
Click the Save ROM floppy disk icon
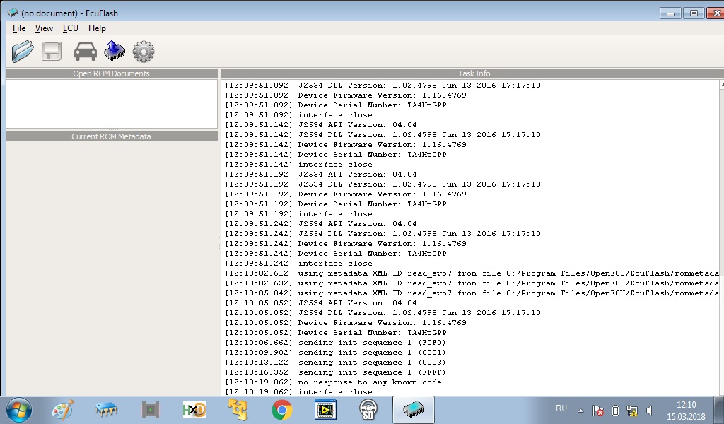[51, 51]
